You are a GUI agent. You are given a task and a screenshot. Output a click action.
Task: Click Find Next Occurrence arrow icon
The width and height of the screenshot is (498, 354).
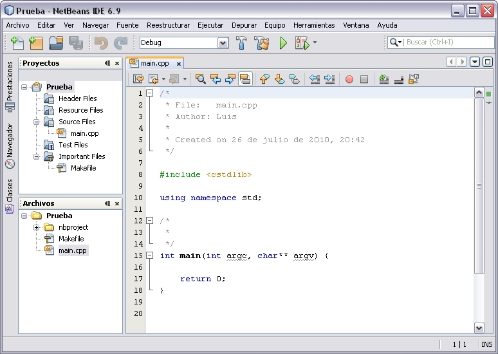point(230,79)
